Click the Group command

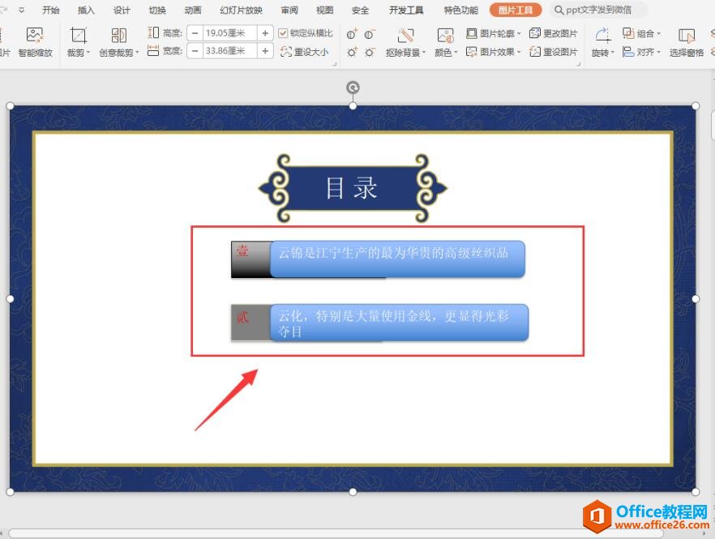pyautogui.click(x=641, y=32)
